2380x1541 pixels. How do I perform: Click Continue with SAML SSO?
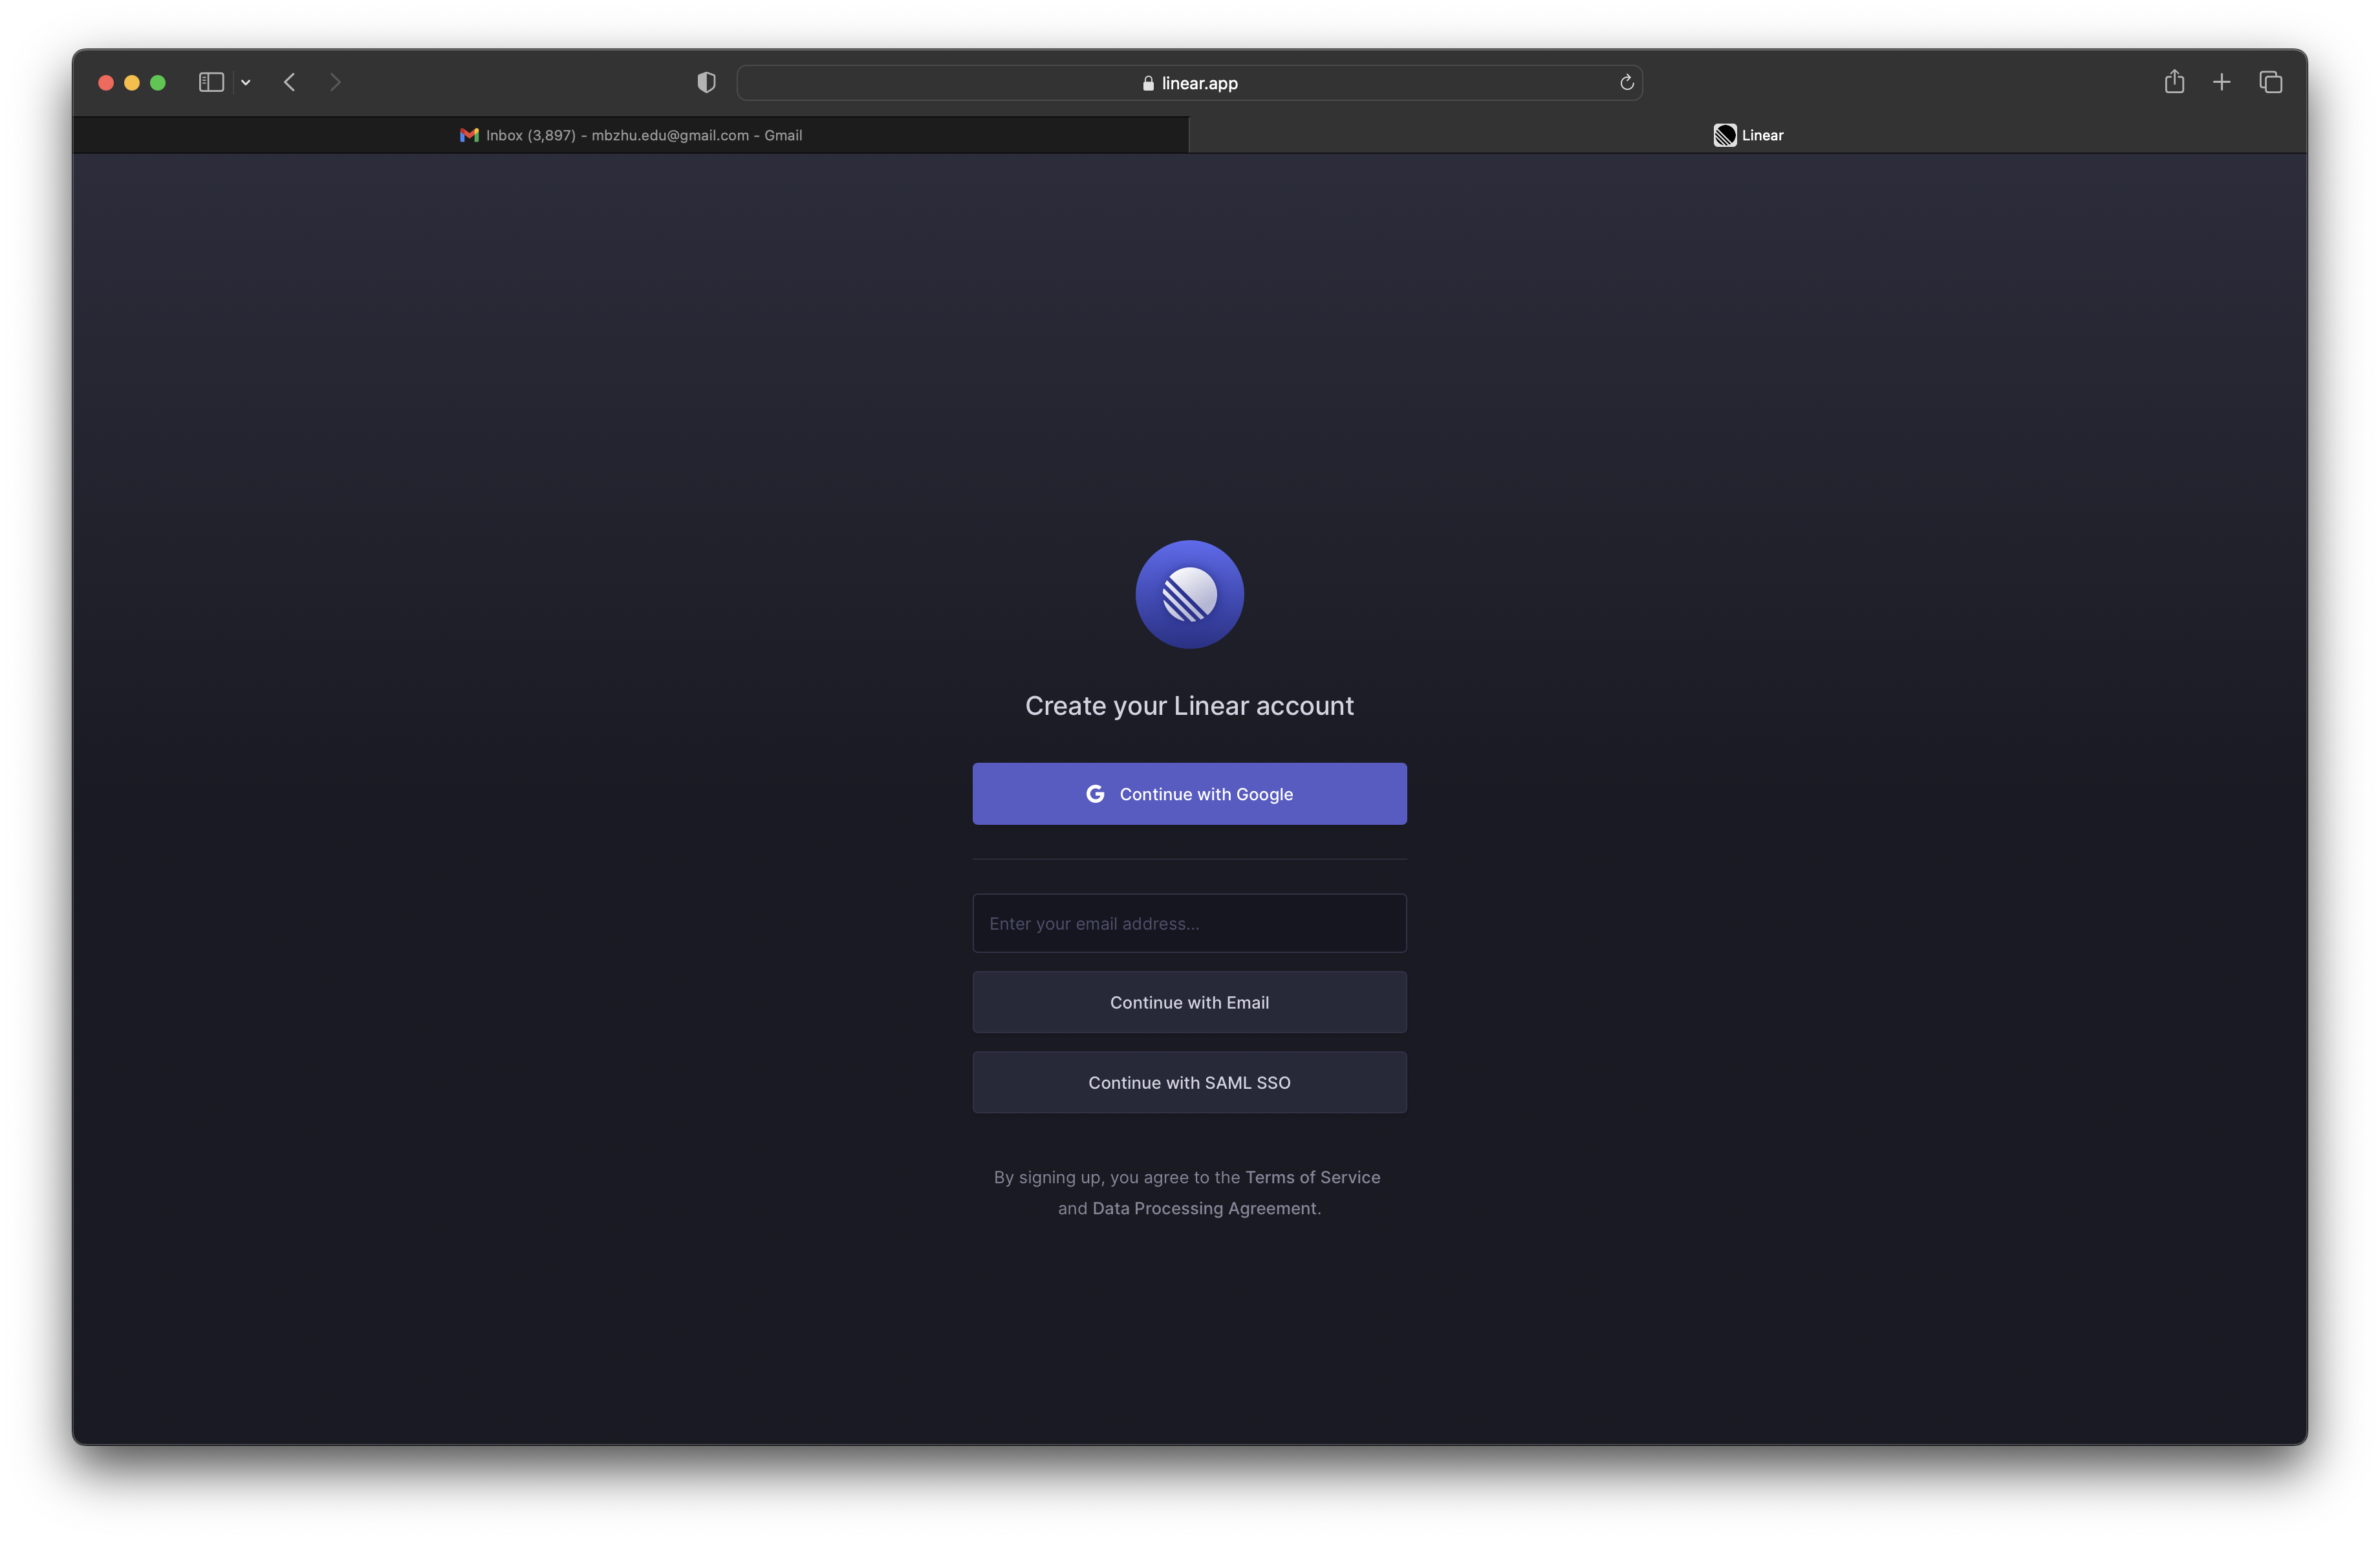1189,1082
